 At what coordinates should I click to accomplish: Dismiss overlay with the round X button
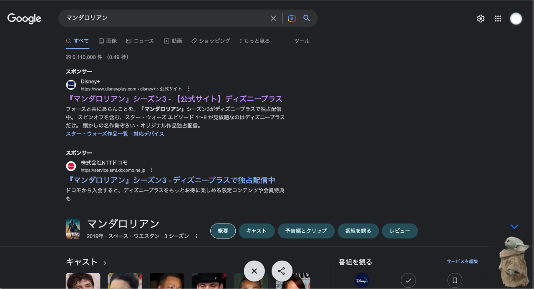click(x=254, y=271)
